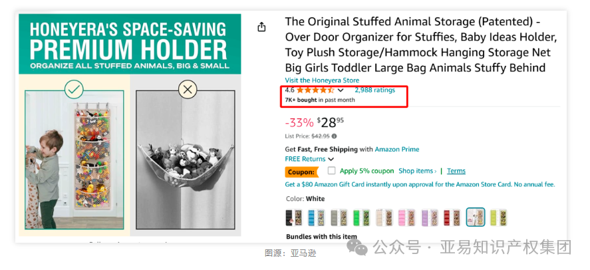The height and width of the screenshot is (270, 590).
Task: Tick the Apply 5% coupon checkbox
Action: coord(332,171)
